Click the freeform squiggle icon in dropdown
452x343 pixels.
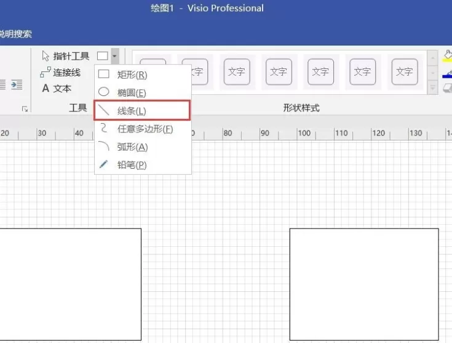click(x=104, y=128)
